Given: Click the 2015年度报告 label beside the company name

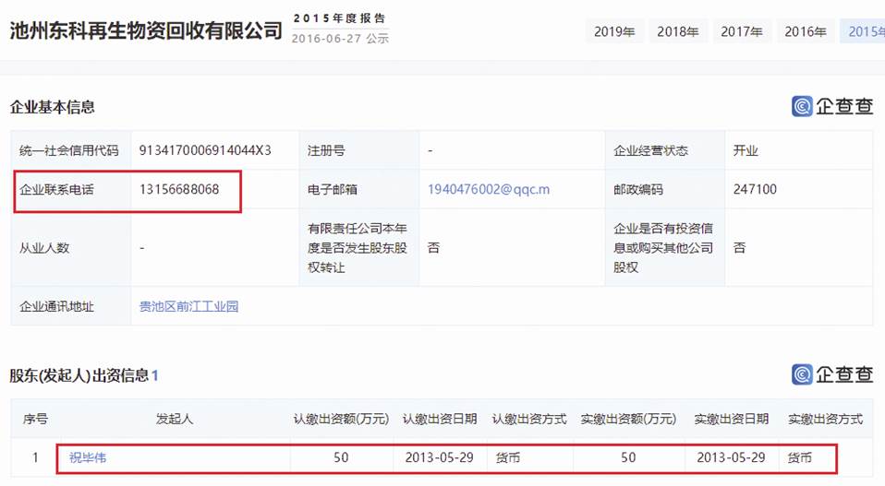Looking at the screenshot, I should 339,18.
